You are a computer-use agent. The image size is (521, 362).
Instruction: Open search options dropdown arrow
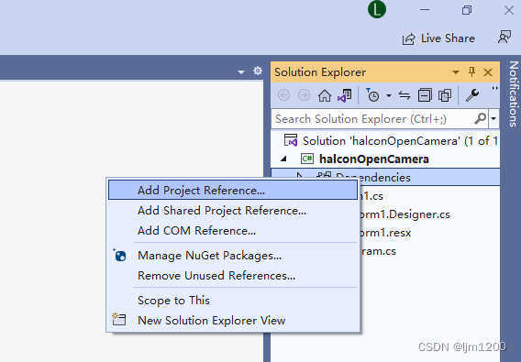[493, 118]
